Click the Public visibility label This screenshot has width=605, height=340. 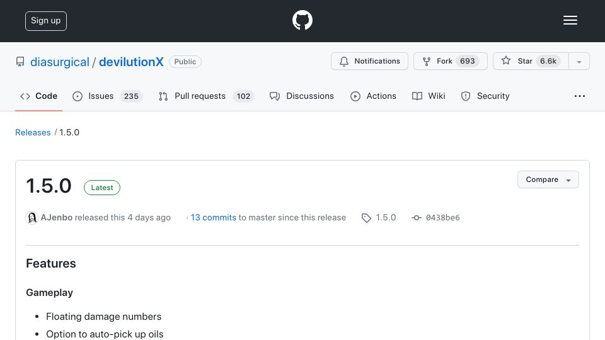pyautogui.click(x=185, y=62)
